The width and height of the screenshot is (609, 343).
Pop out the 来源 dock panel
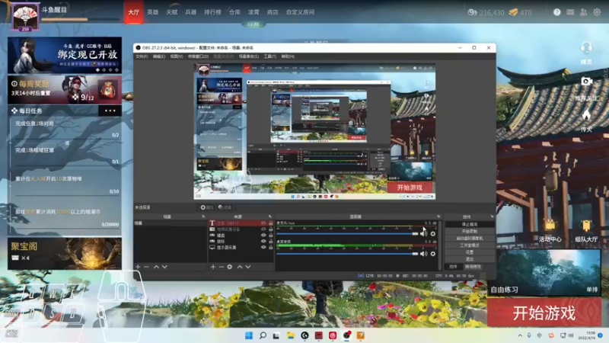pyautogui.click(x=270, y=216)
